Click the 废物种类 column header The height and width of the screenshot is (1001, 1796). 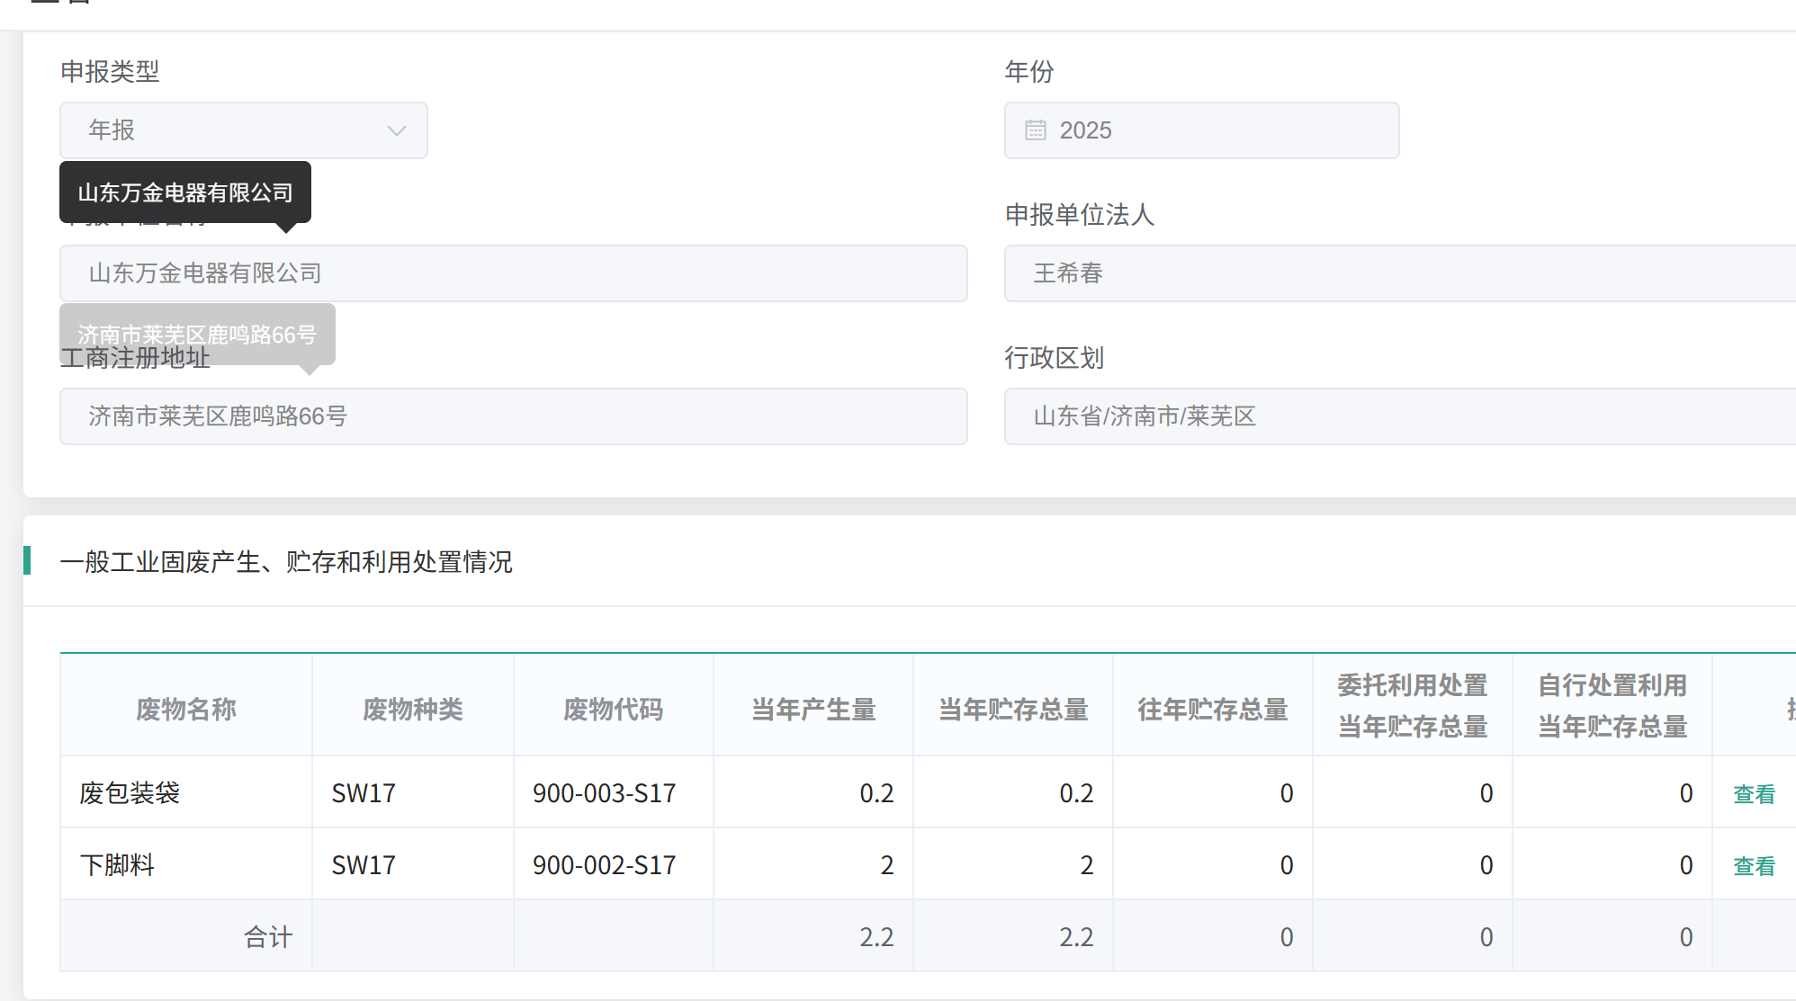click(x=413, y=709)
